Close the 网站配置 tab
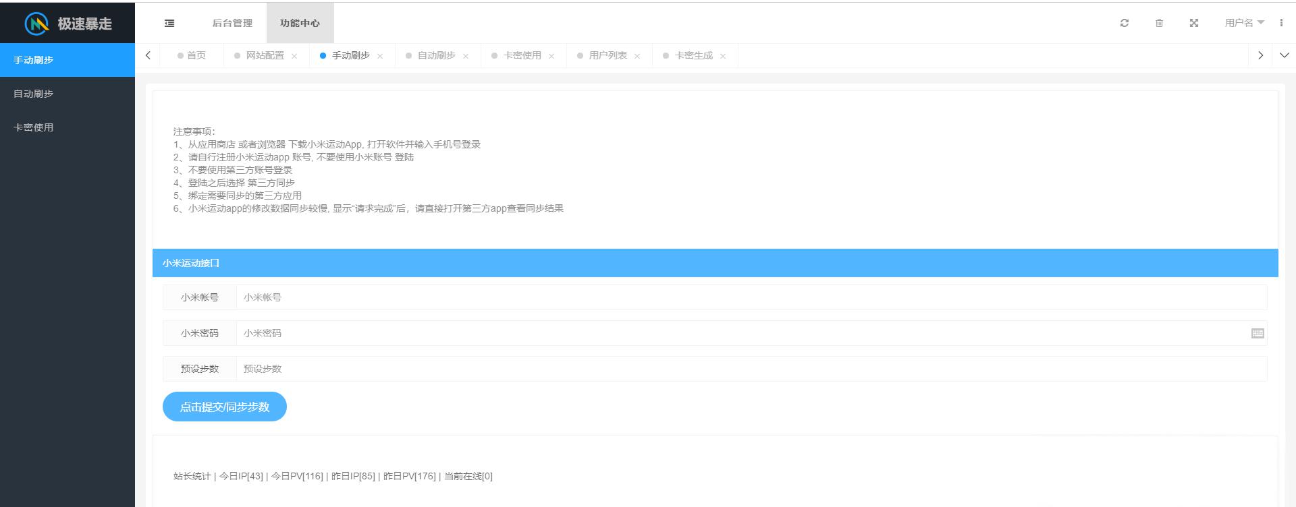 [294, 56]
